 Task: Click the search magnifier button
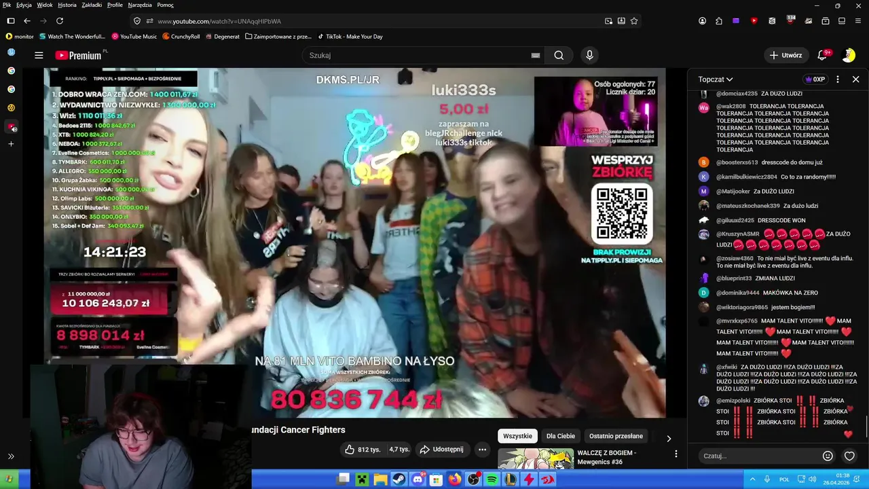(x=559, y=56)
